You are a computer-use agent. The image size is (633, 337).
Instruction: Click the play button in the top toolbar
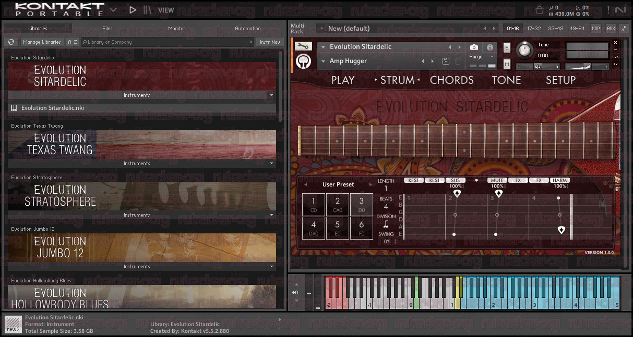pos(133,9)
